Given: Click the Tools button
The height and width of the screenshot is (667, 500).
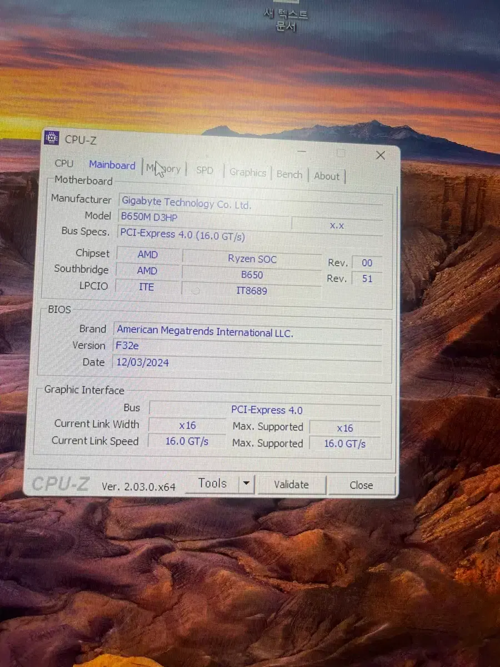Looking at the screenshot, I should click(x=212, y=484).
